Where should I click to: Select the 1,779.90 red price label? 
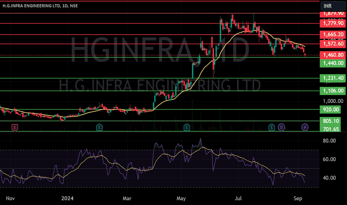coord(333,23)
